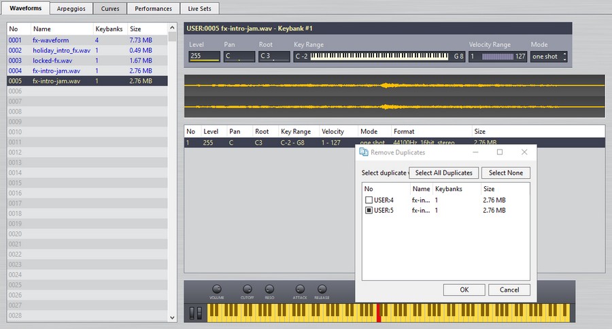Click the Select All Duplicates button
The width and height of the screenshot is (612, 329).
point(444,173)
